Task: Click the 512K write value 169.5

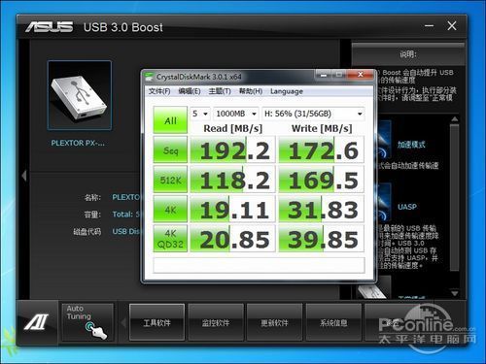Action: [322, 180]
